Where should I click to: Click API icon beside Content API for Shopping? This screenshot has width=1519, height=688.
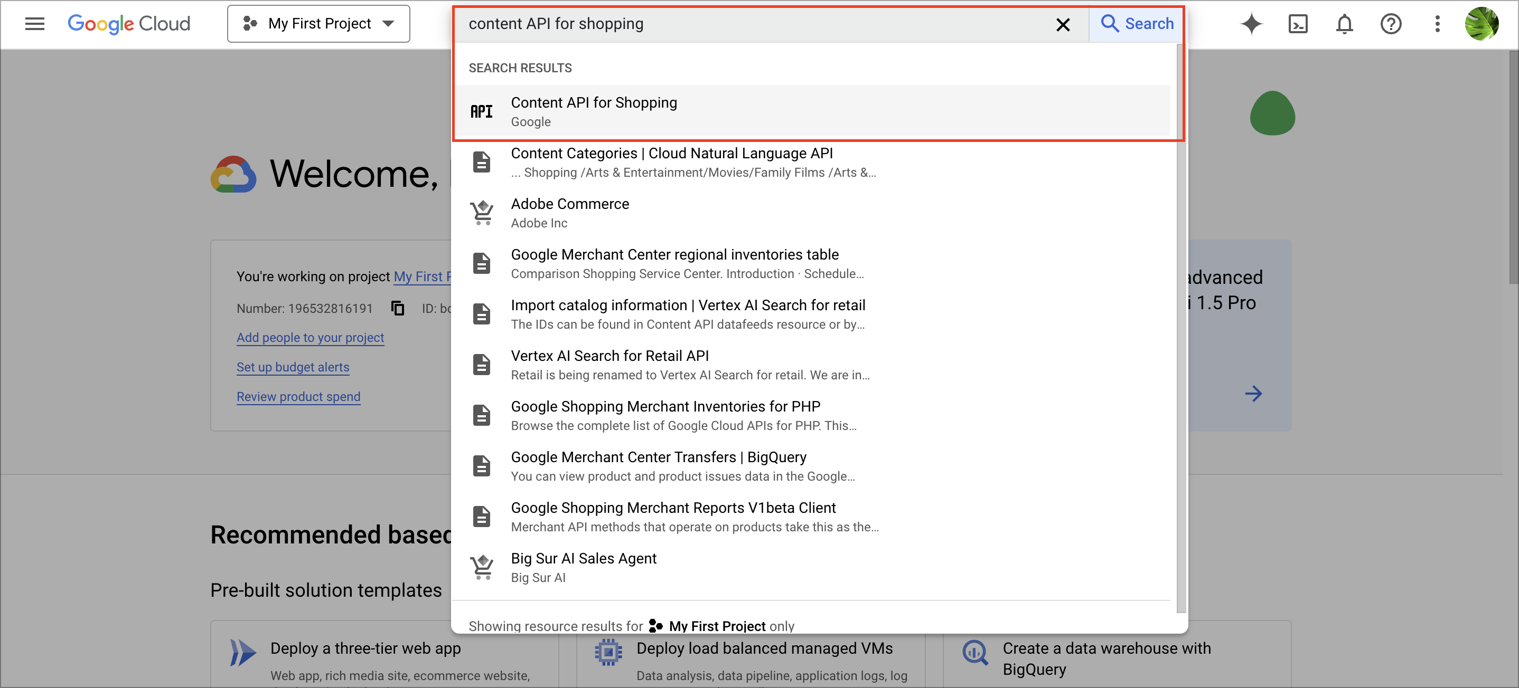pyautogui.click(x=482, y=111)
